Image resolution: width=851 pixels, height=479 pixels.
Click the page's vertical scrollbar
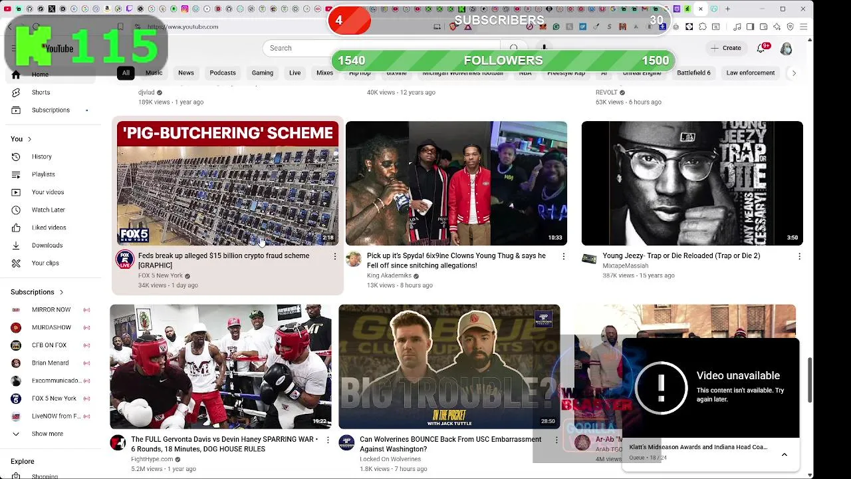tap(810, 379)
